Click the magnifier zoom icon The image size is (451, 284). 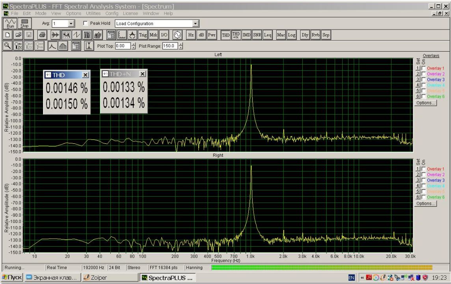8,46
